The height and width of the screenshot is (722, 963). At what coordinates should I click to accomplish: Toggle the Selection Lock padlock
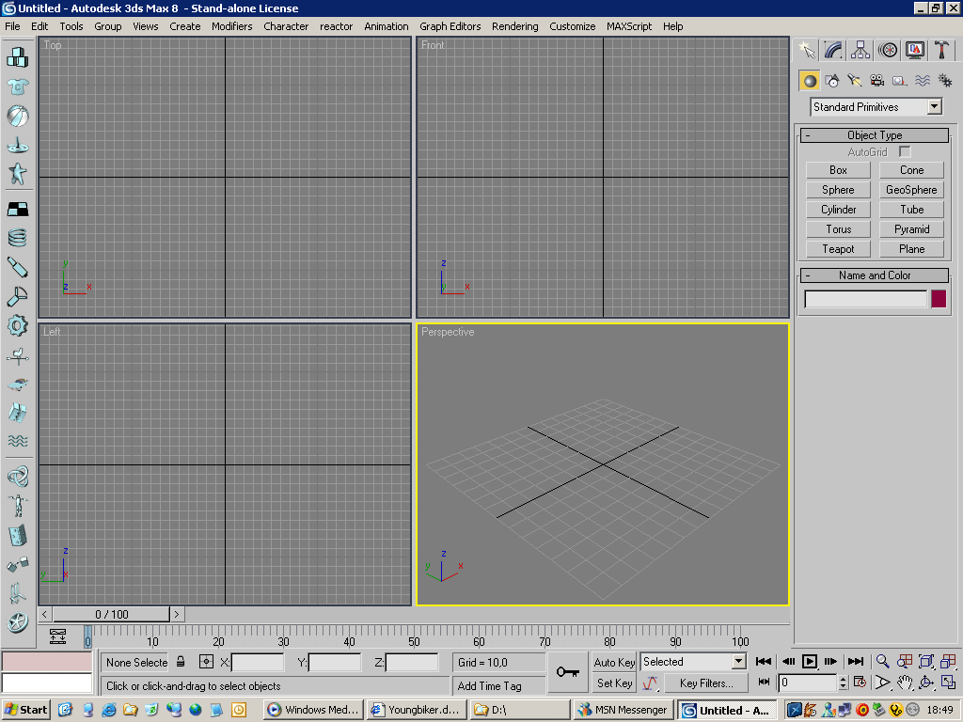(182, 662)
